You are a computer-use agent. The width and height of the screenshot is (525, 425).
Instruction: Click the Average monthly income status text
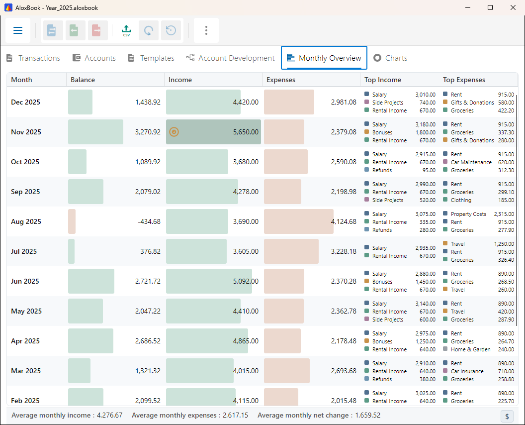pos(67,415)
